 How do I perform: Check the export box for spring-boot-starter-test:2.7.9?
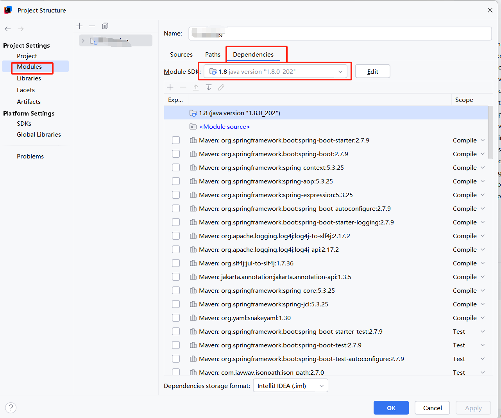176,331
